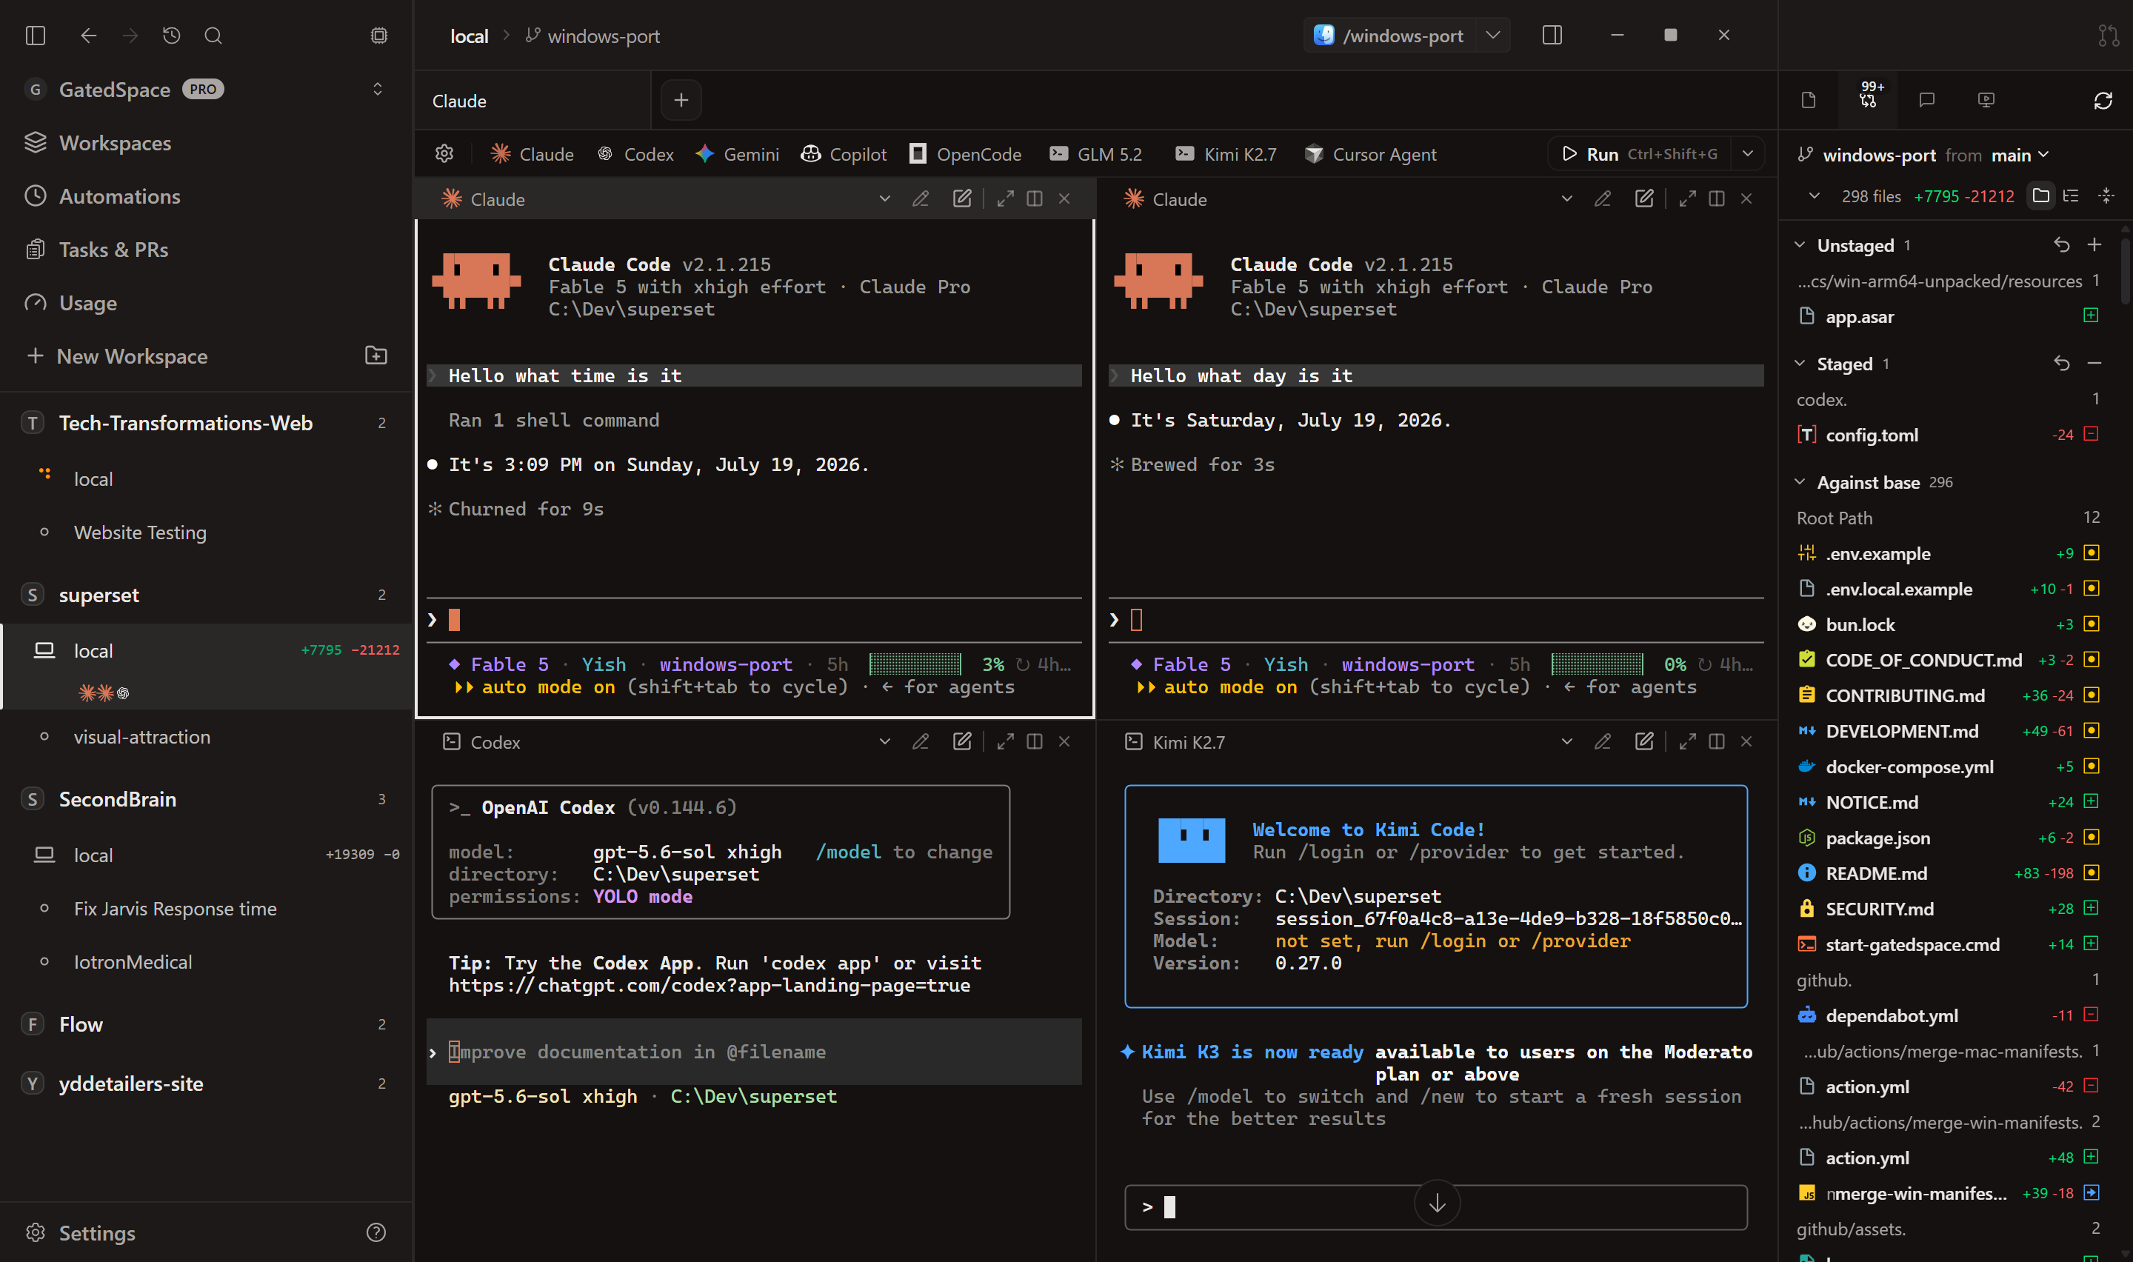
Task: Toggle folder view for the changes list
Action: pyautogui.click(x=2040, y=196)
